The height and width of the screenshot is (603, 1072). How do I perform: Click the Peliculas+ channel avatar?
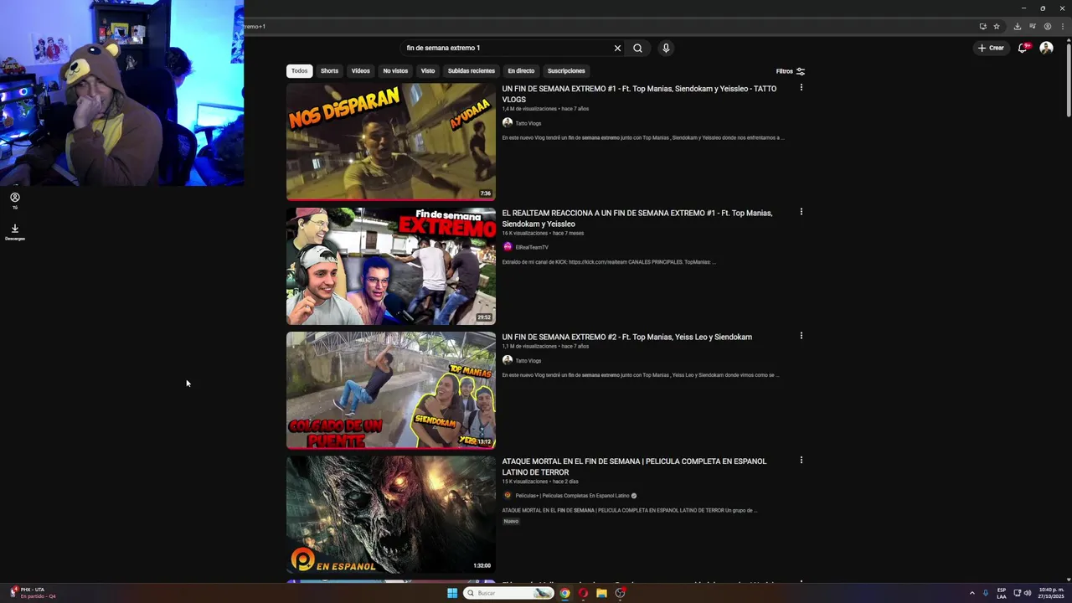click(x=507, y=495)
